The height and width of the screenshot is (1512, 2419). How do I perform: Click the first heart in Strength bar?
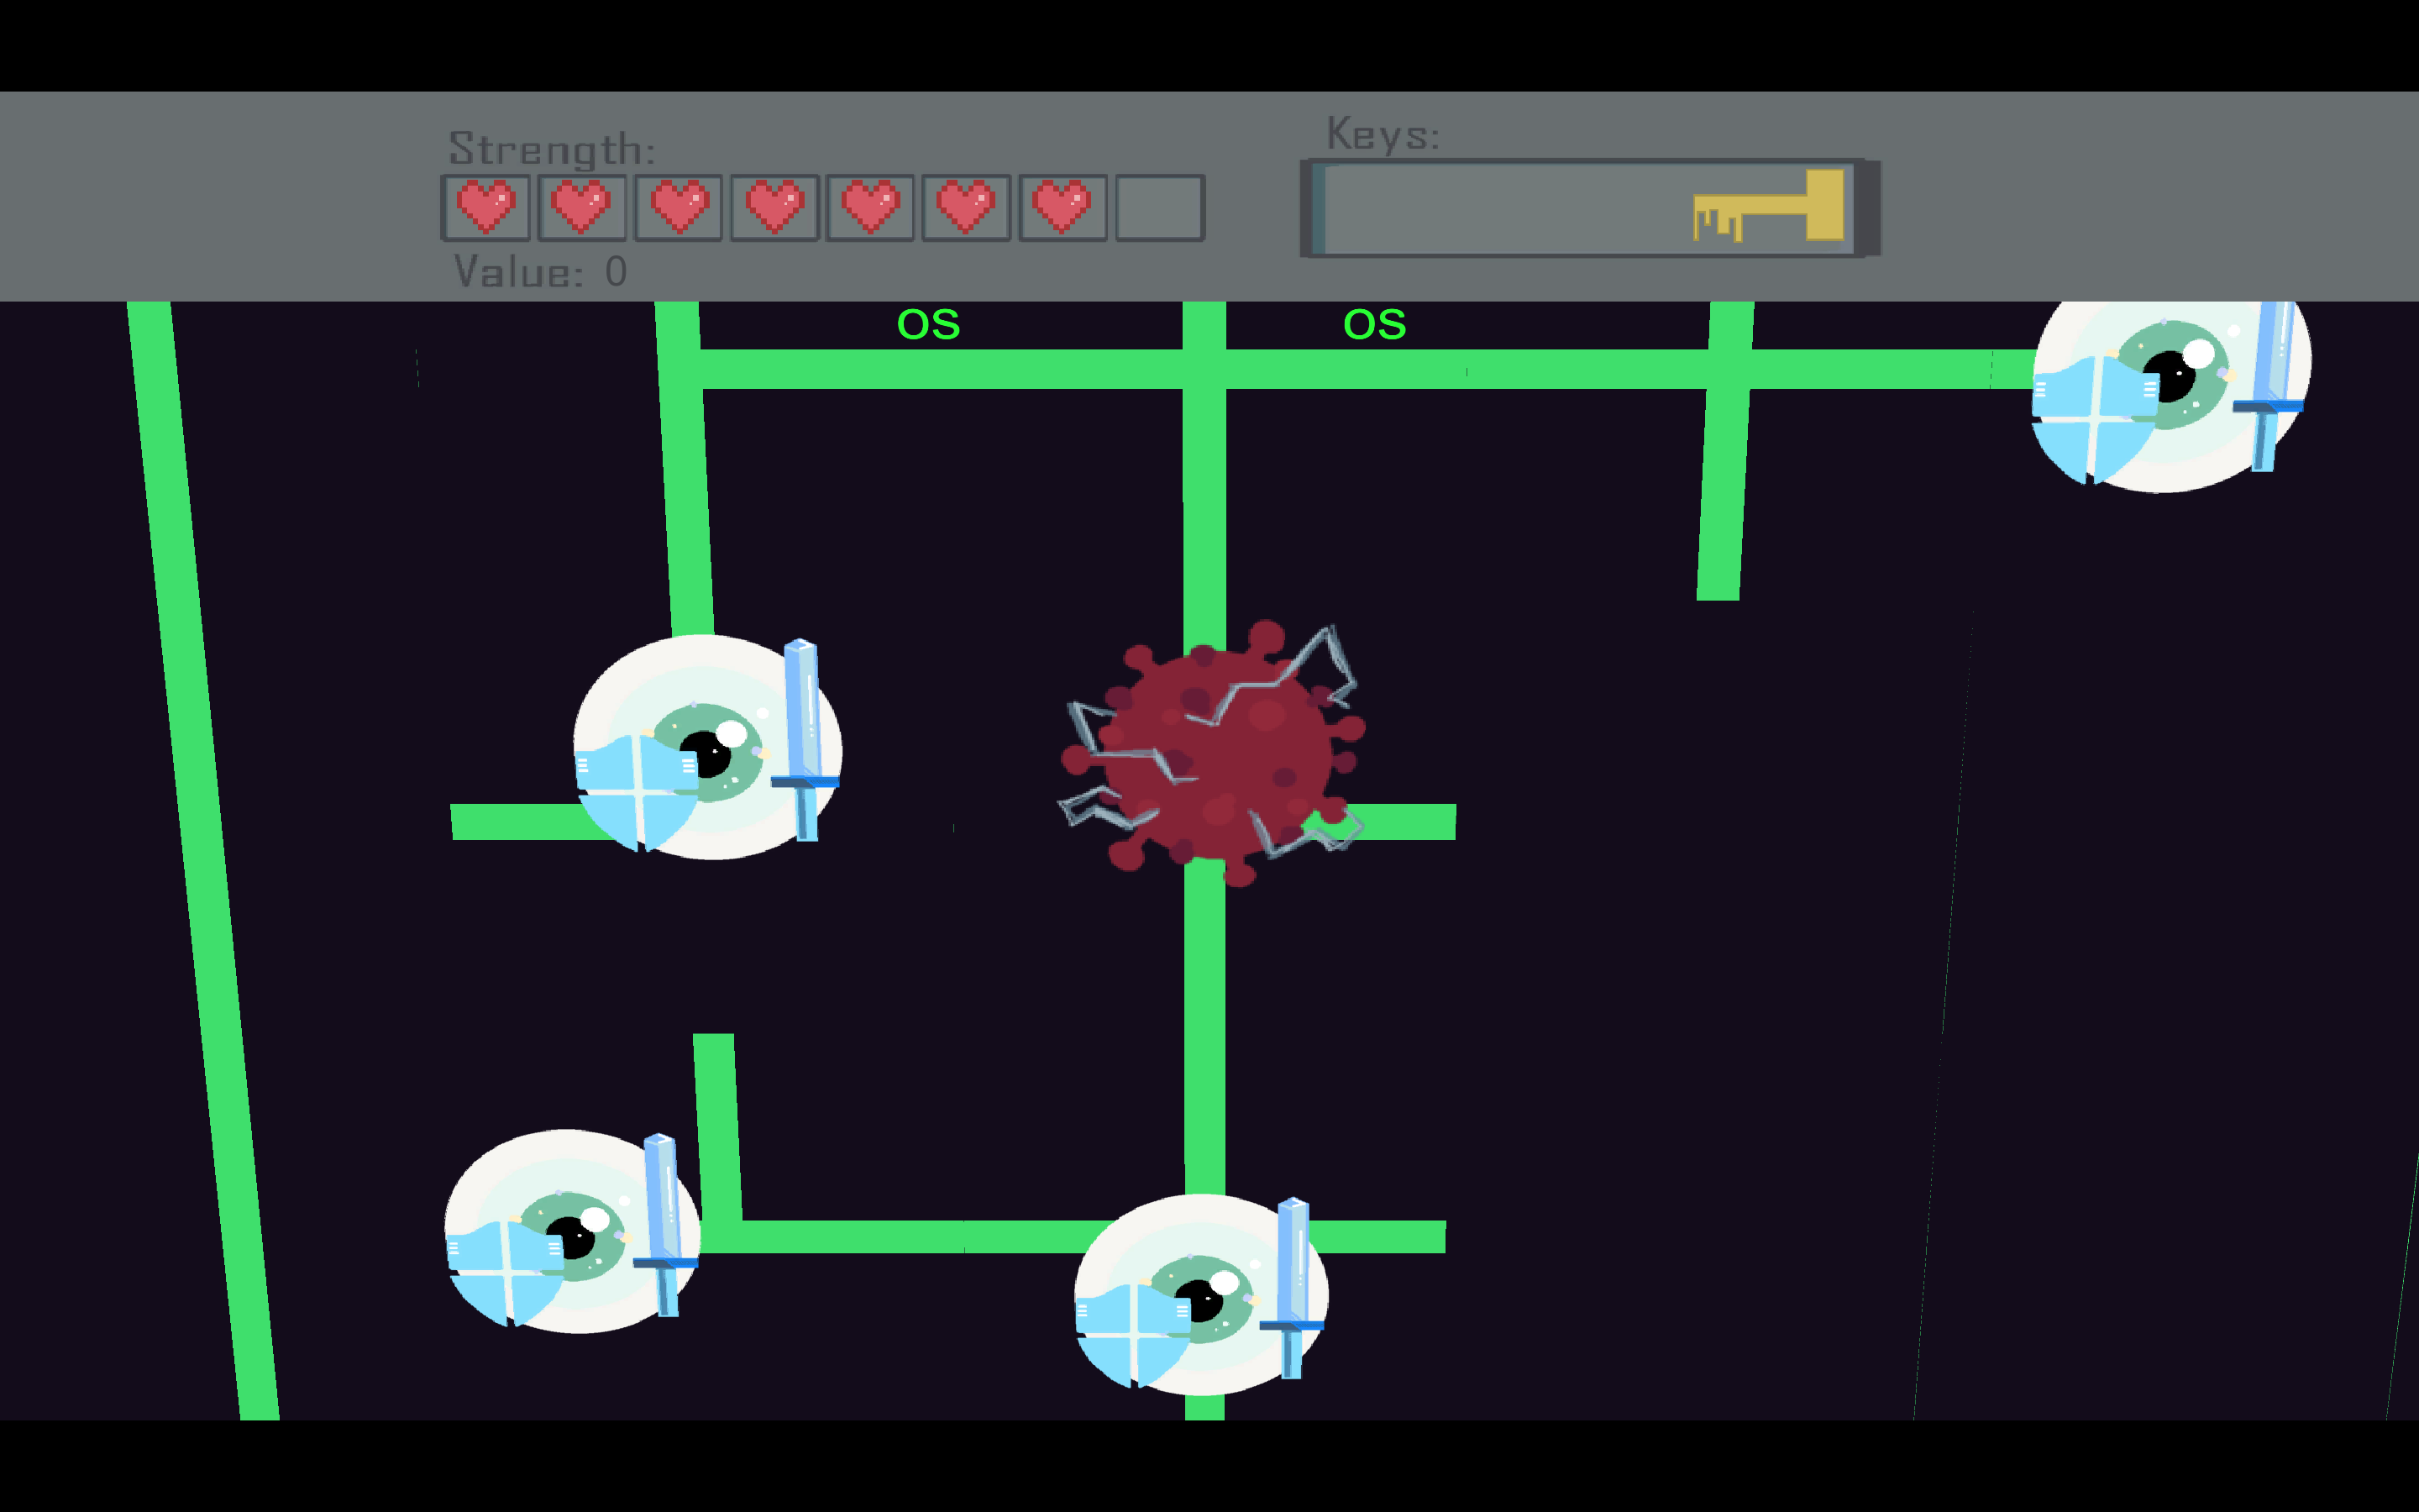tap(485, 207)
